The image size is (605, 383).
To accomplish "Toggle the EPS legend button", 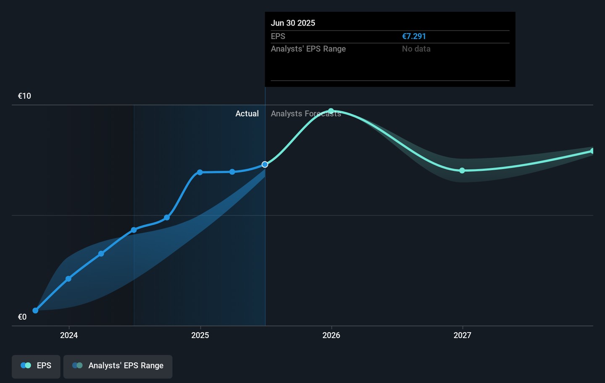I will click(x=36, y=366).
